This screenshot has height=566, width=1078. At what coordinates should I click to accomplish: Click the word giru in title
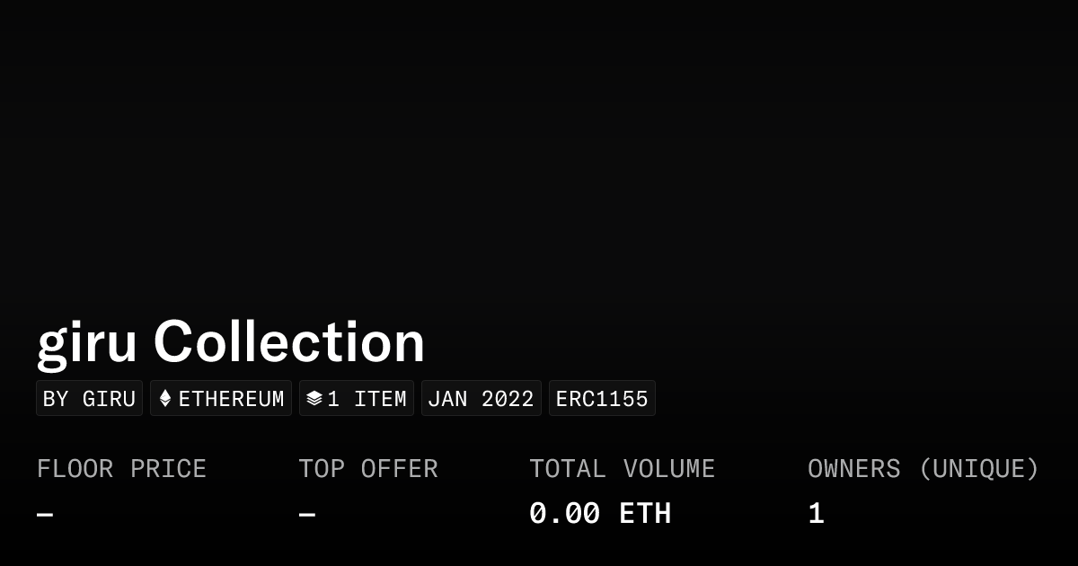click(x=87, y=343)
